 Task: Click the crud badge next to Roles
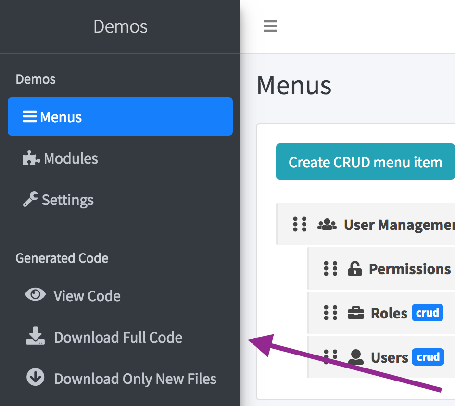tap(427, 313)
